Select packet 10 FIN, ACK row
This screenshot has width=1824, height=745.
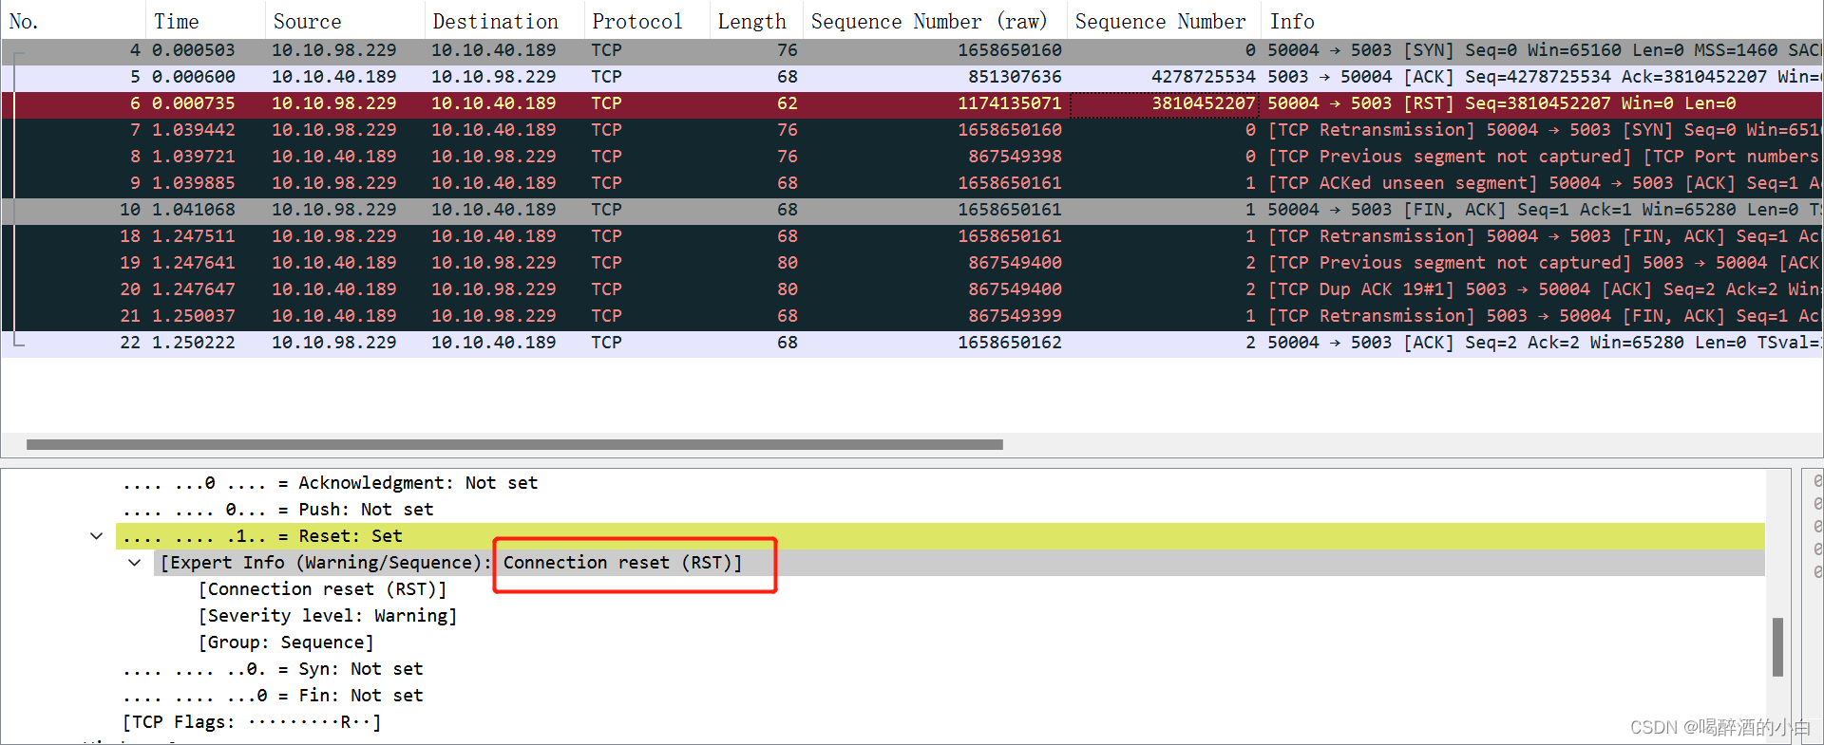tap(912, 210)
